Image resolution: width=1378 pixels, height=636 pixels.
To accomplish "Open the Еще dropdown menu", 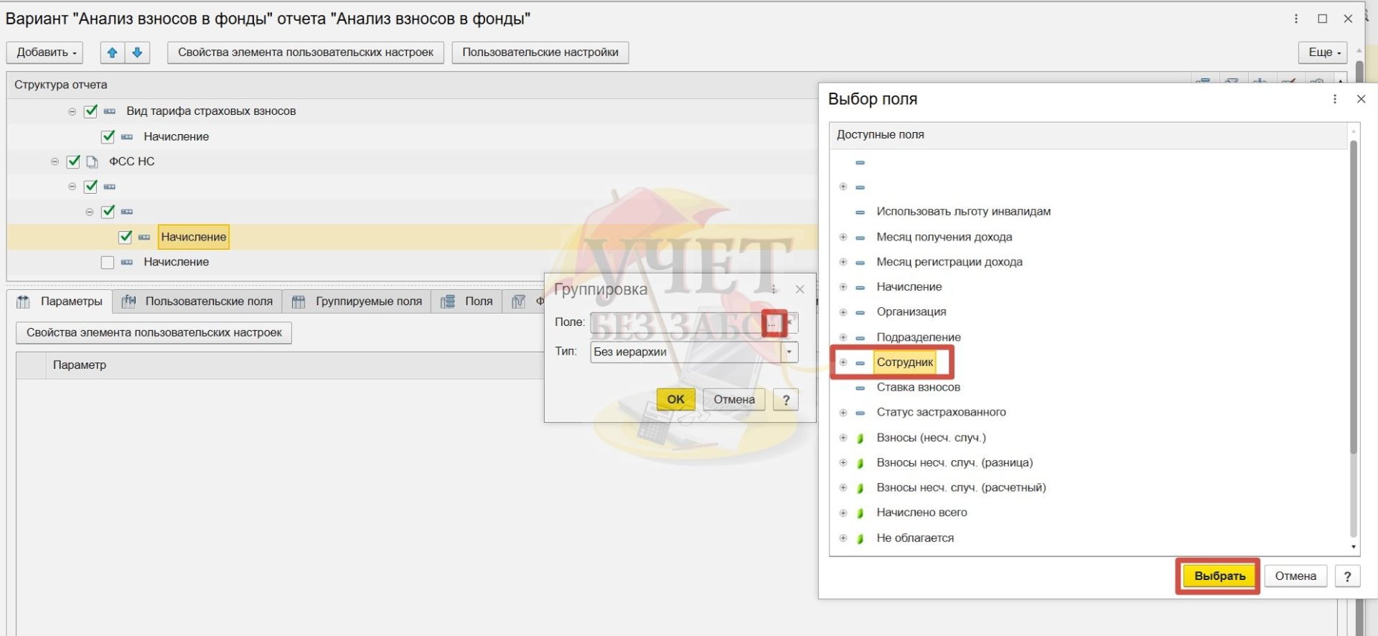I will point(1323,52).
